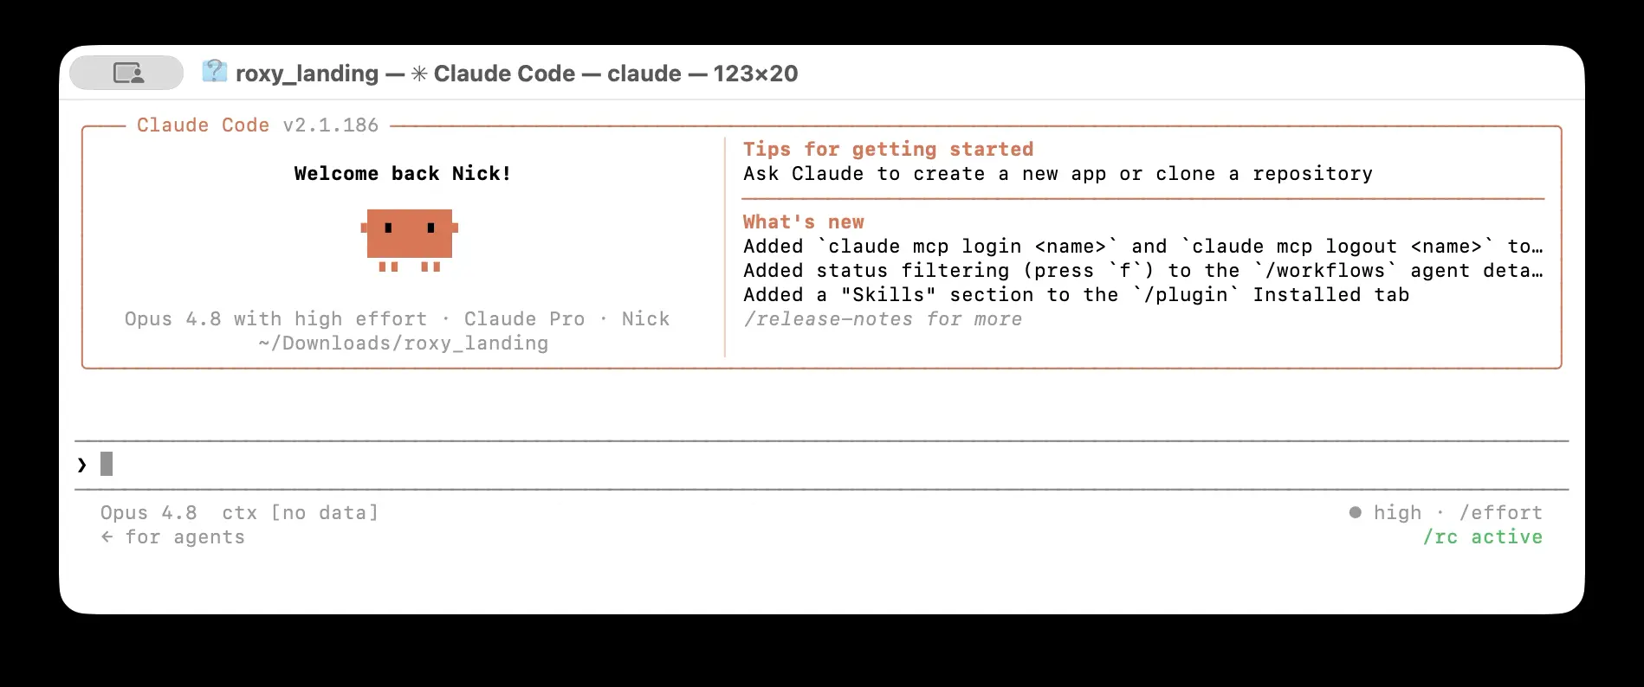Click the 'What's new' heading
Image resolution: width=1644 pixels, height=687 pixels.
click(803, 222)
